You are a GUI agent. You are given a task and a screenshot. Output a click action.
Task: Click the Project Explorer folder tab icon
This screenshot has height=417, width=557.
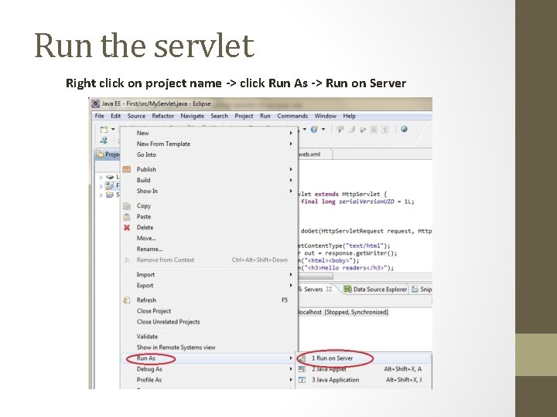point(100,154)
